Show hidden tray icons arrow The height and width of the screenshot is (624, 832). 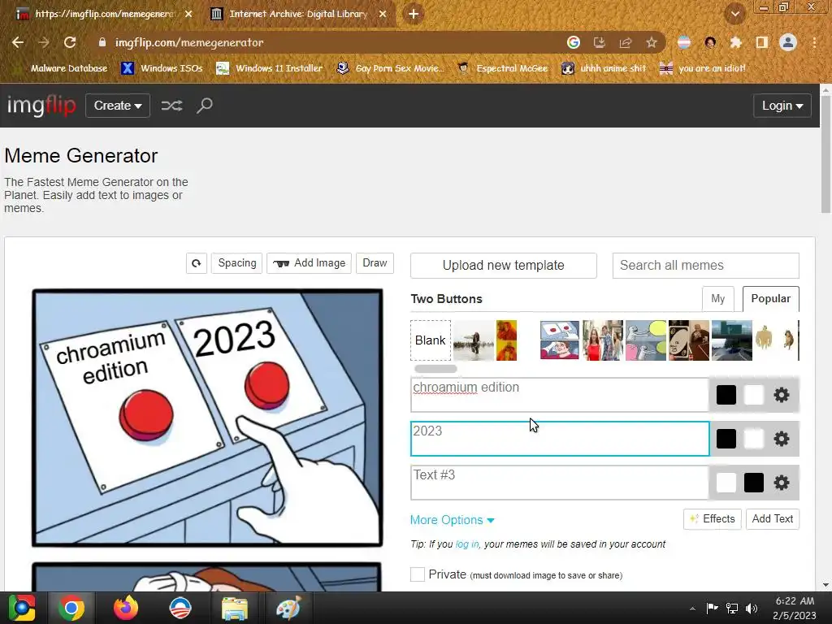pyautogui.click(x=692, y=609)
